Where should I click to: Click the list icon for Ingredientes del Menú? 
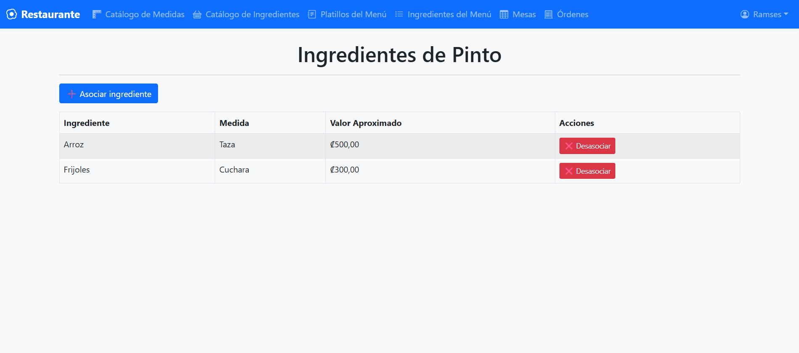click(x=399, y=14)
